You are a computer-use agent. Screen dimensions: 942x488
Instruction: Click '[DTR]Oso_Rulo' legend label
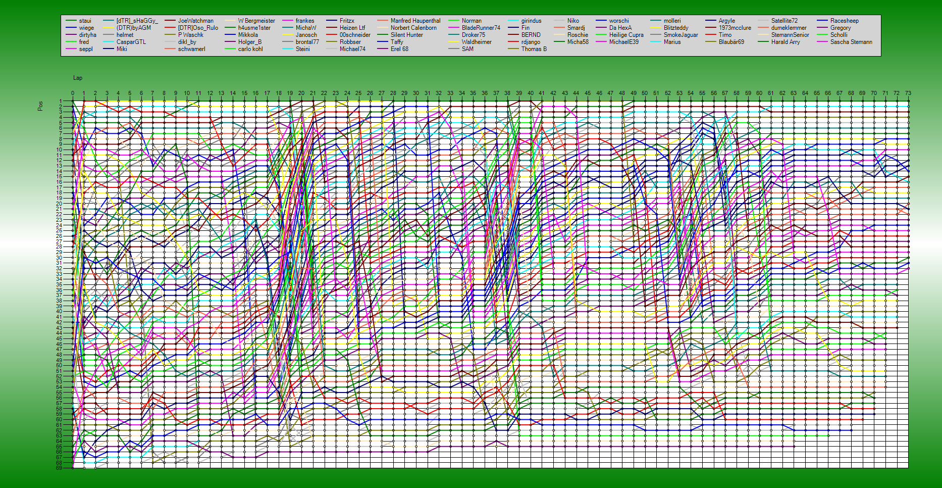pyautogui.click(x=198, y=28)
